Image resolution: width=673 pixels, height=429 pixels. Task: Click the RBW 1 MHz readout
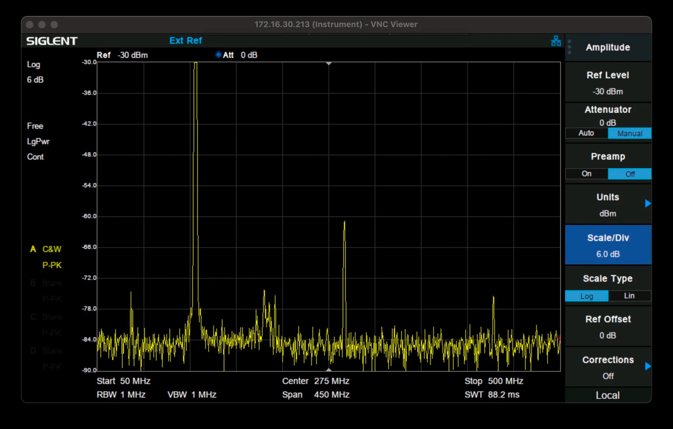tap(121, 394)
